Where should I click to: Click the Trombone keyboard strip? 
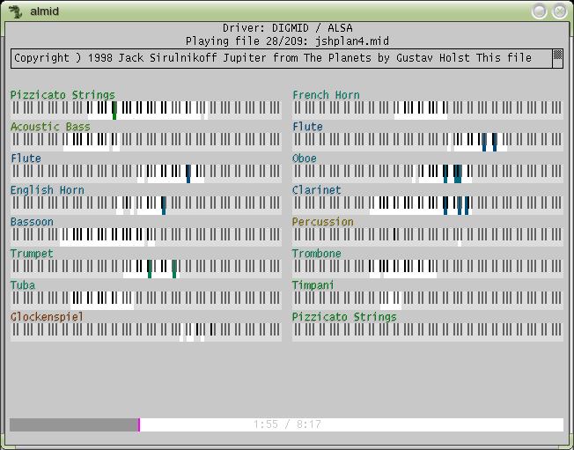[427, 268]
